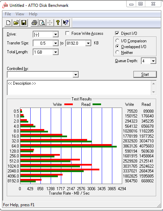The image size is (163, 211).
Task: Open the Help menu
Action: tap(33, 14)
